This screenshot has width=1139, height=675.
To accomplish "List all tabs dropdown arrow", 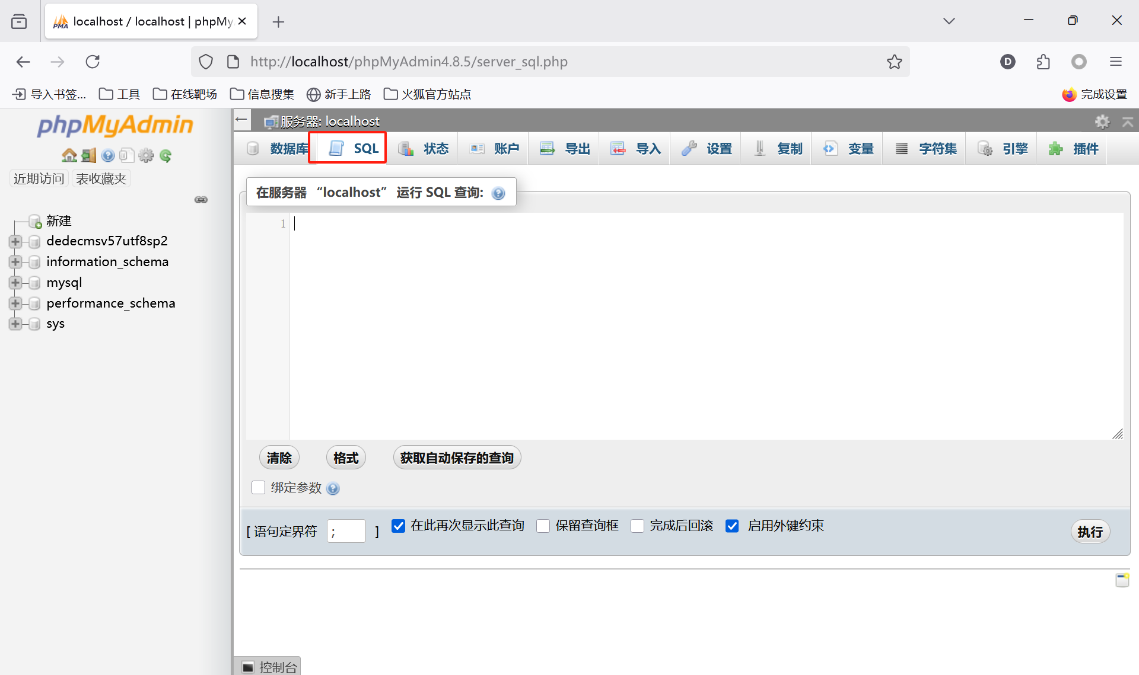I will point(949,21).
